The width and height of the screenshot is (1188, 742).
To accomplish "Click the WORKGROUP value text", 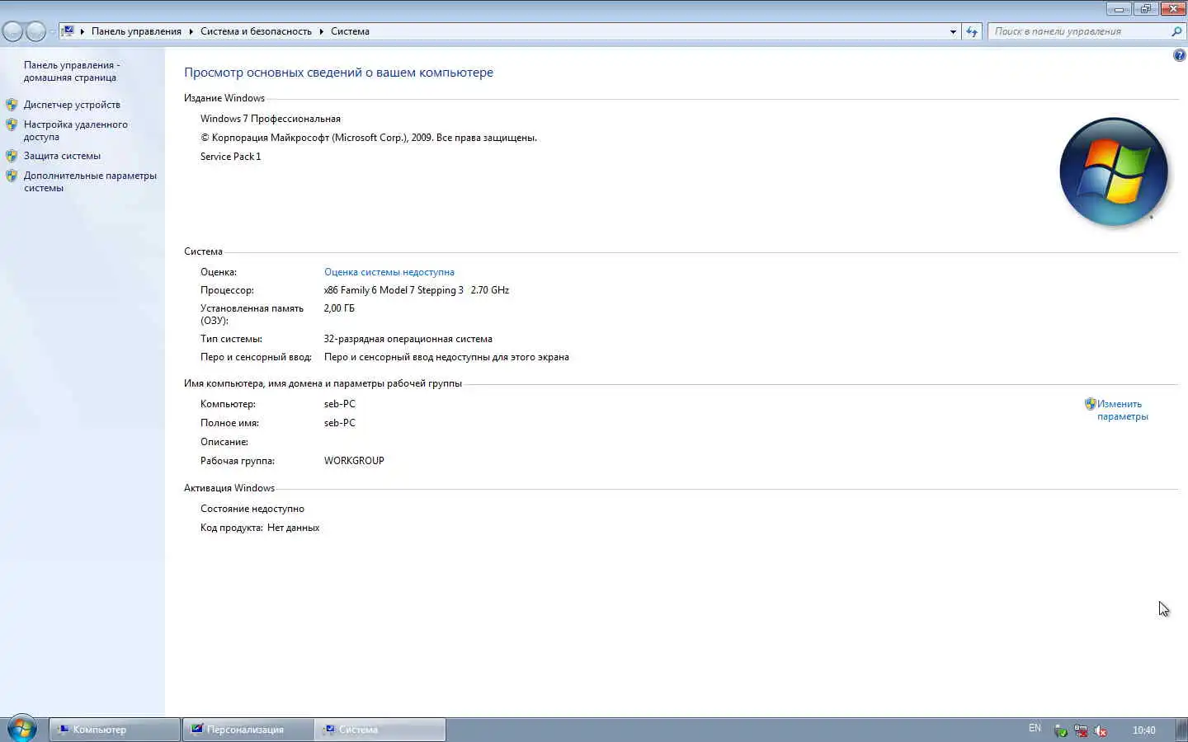I will coord(354,461).
